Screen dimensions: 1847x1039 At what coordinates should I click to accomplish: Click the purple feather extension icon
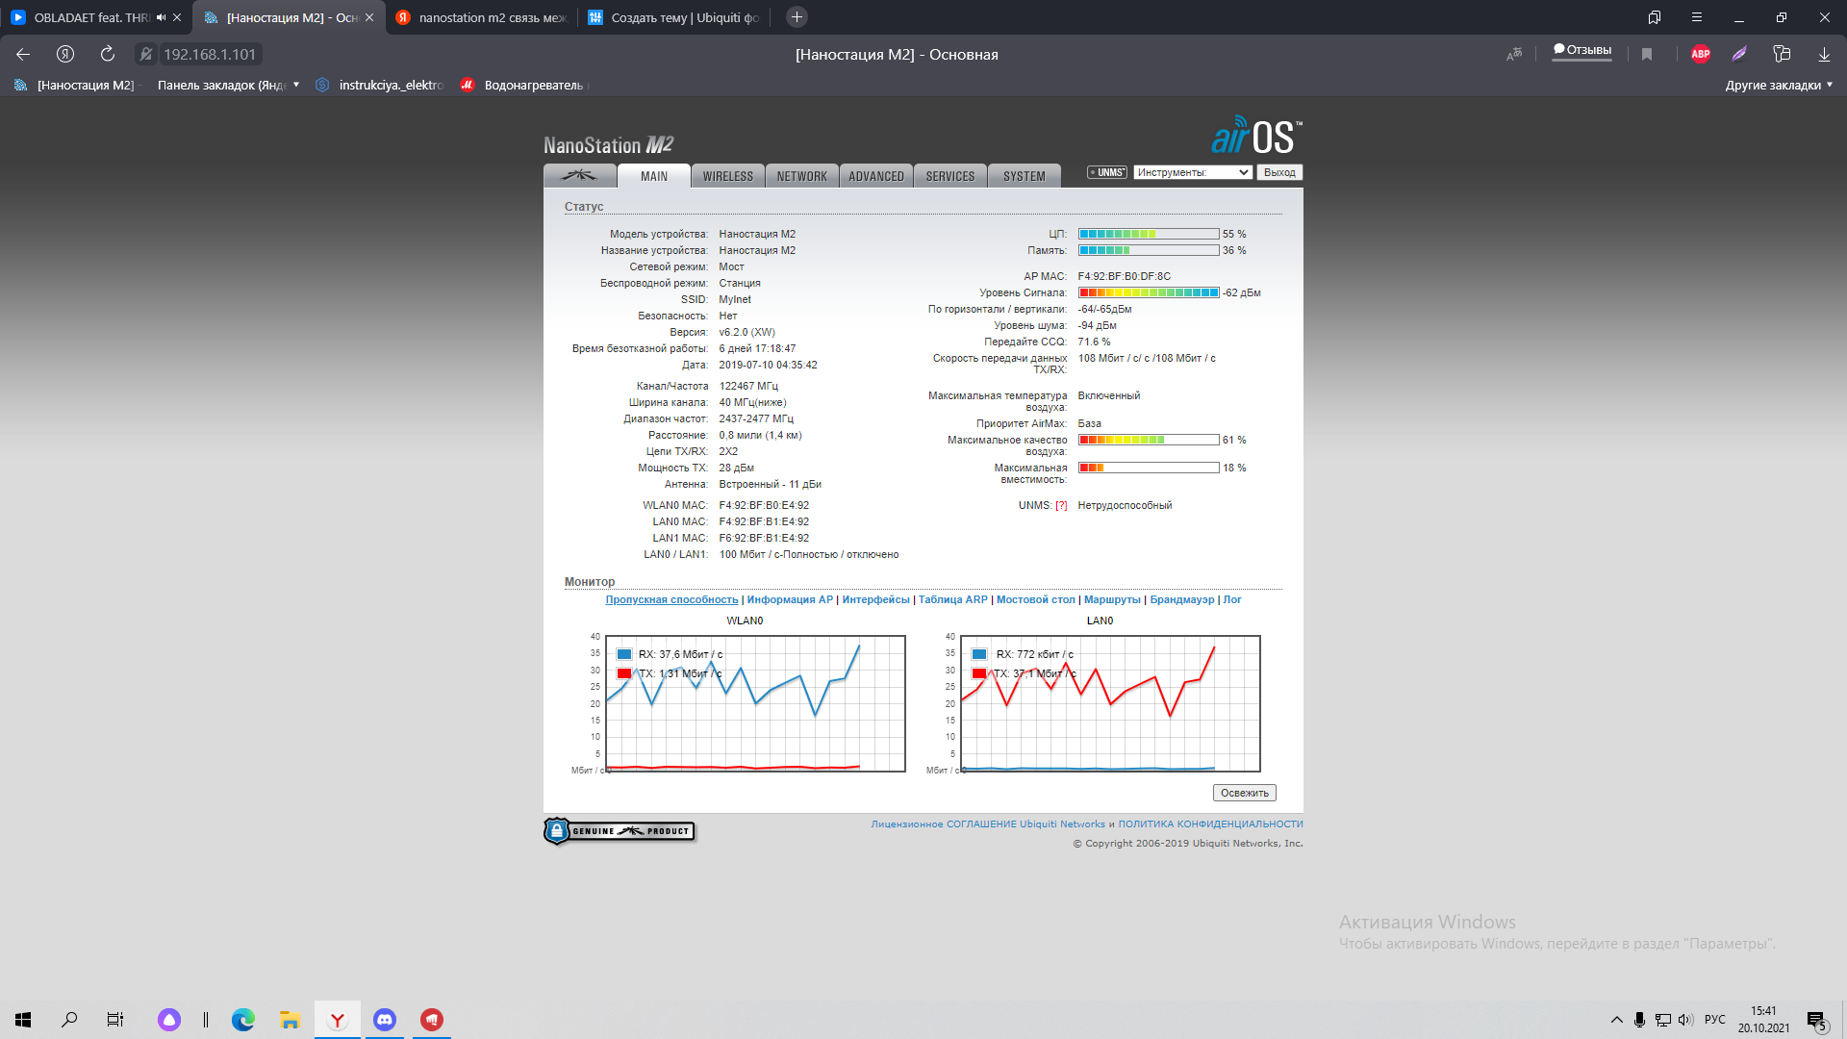[x=1739, y=55]
